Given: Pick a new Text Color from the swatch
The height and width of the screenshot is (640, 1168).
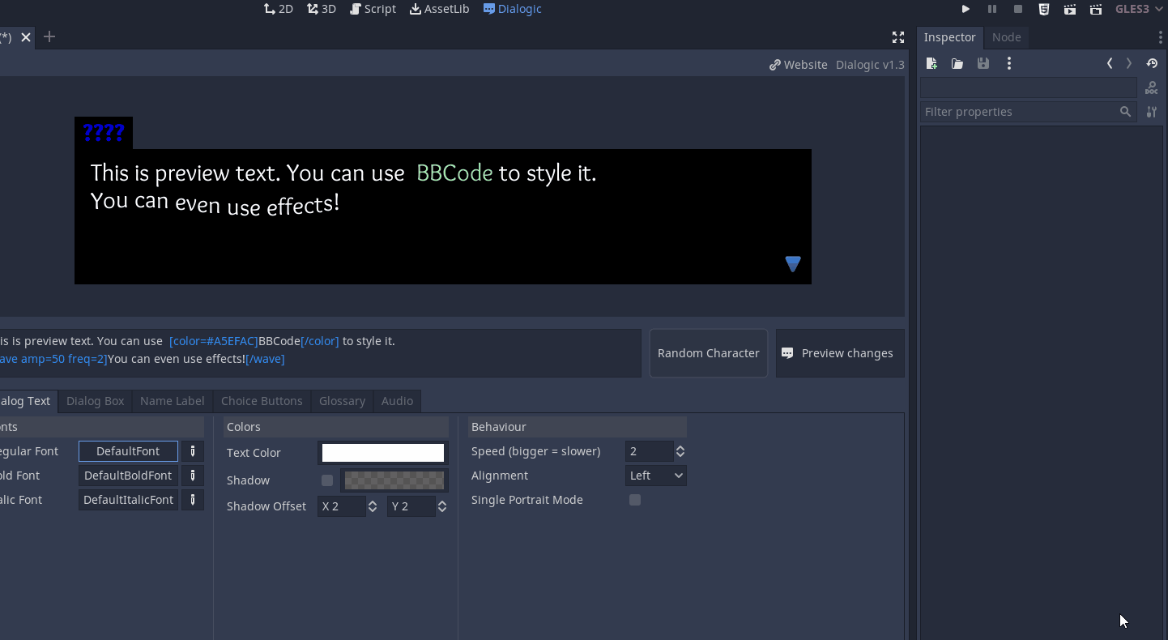Looking at the screenshot, I should [x=382, y=452].
